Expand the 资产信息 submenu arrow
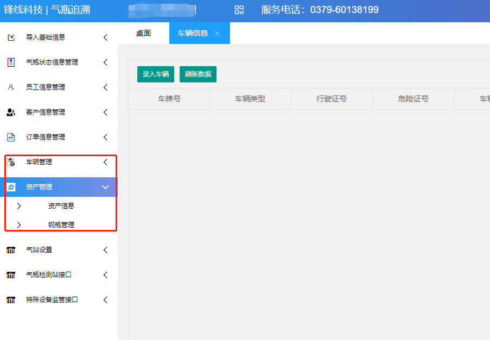This screenshot has height=340, width=490. (x=19, y=206)
